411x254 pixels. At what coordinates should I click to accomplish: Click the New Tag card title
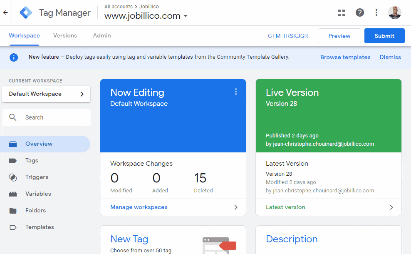coord(129,239)
